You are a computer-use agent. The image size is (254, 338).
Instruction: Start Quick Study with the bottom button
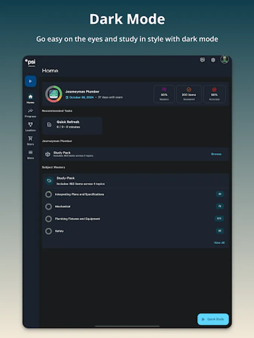point(213,319)
